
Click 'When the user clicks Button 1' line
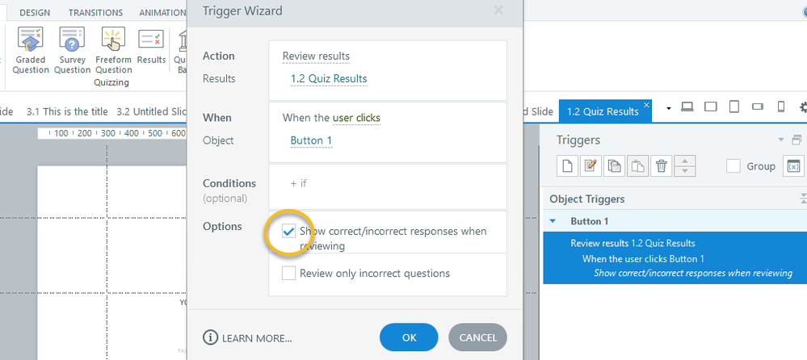pyautogui.click(x=643, y=258)
